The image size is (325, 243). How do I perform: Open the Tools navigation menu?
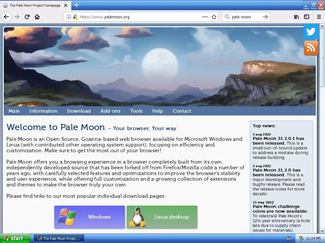(x=136, y=111)
